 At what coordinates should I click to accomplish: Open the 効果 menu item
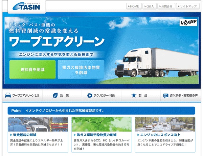point(62,95)
